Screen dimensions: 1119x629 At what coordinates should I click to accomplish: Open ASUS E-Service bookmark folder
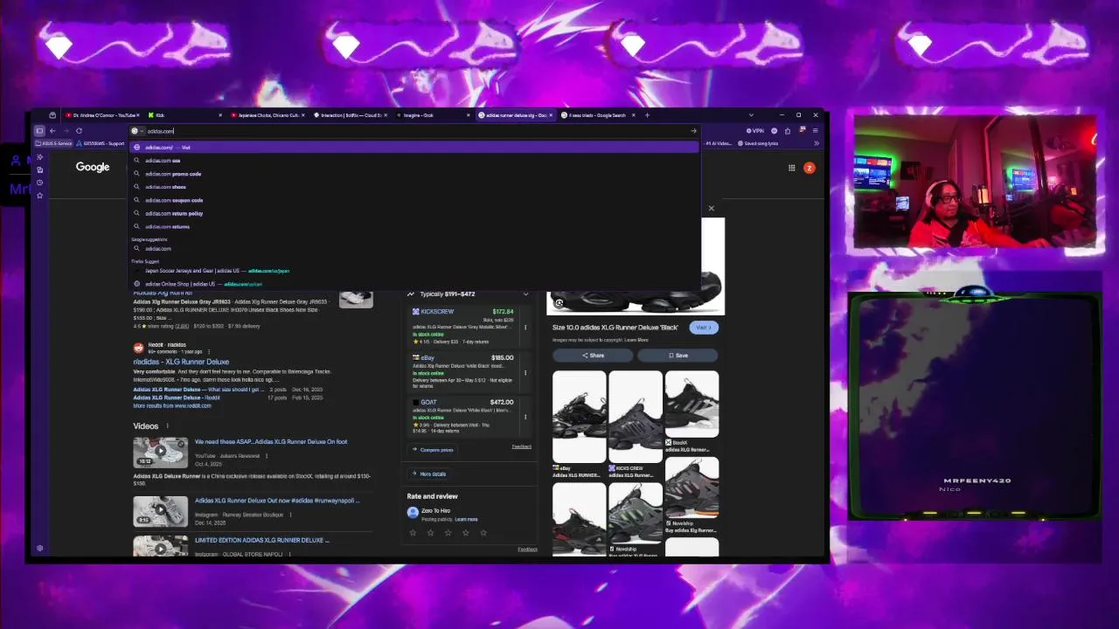click(53, 143)
